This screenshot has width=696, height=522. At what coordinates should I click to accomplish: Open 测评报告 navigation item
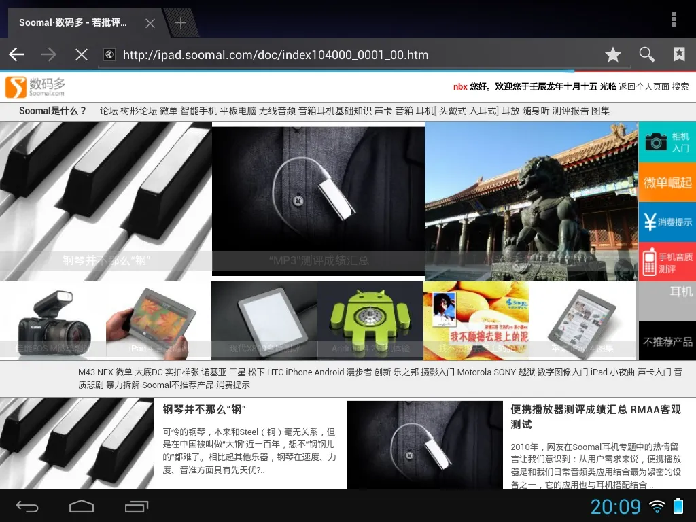[570, 111]
